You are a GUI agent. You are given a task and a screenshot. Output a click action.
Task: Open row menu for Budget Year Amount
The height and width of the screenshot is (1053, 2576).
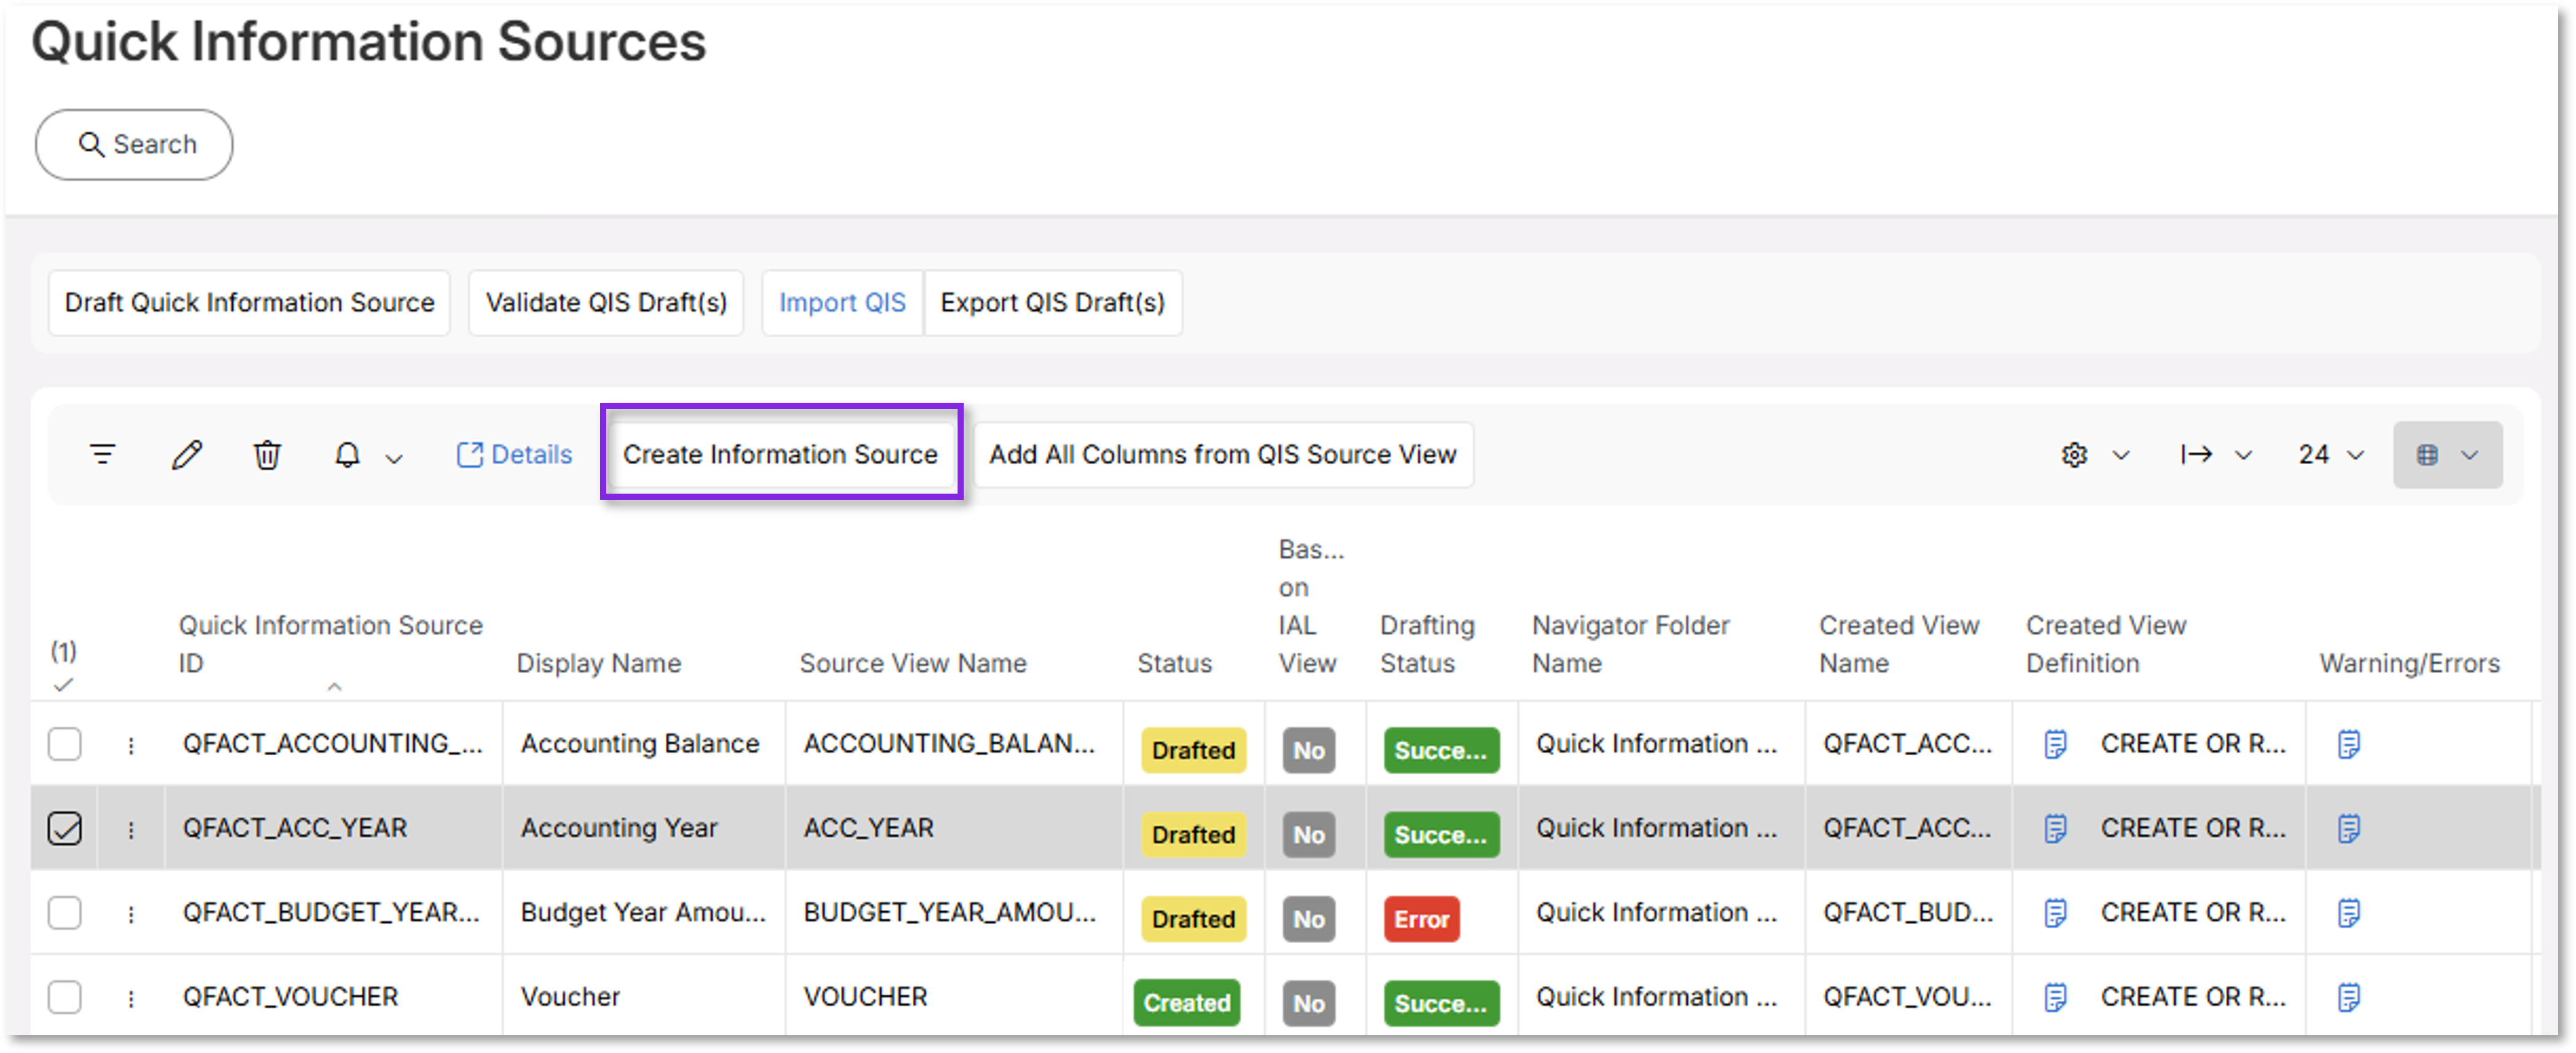point(131,914)
